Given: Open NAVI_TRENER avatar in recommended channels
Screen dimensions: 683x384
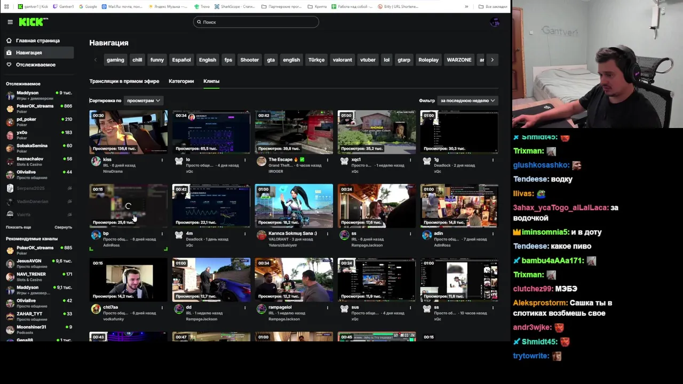Looking at the screenshot, I should (x=10, y=276).
